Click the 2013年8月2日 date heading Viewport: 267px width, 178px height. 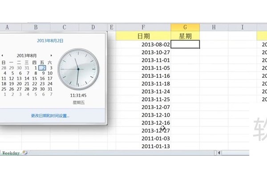coord(50,40)
